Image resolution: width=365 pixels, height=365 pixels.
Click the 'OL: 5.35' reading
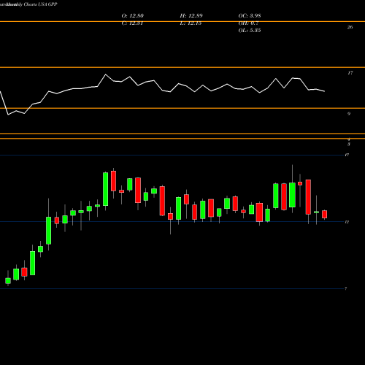(x=250, y=31)
